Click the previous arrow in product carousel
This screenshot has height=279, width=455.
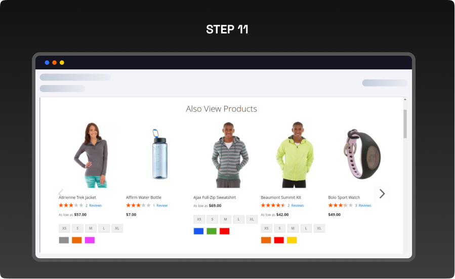(61, 193)
